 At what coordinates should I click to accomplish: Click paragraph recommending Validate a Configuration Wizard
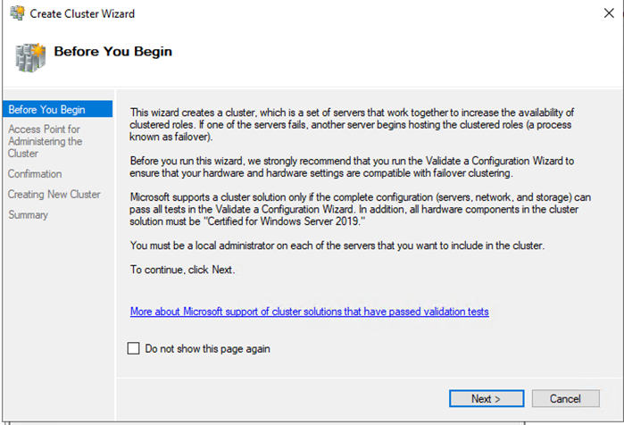tap(352, 167)
